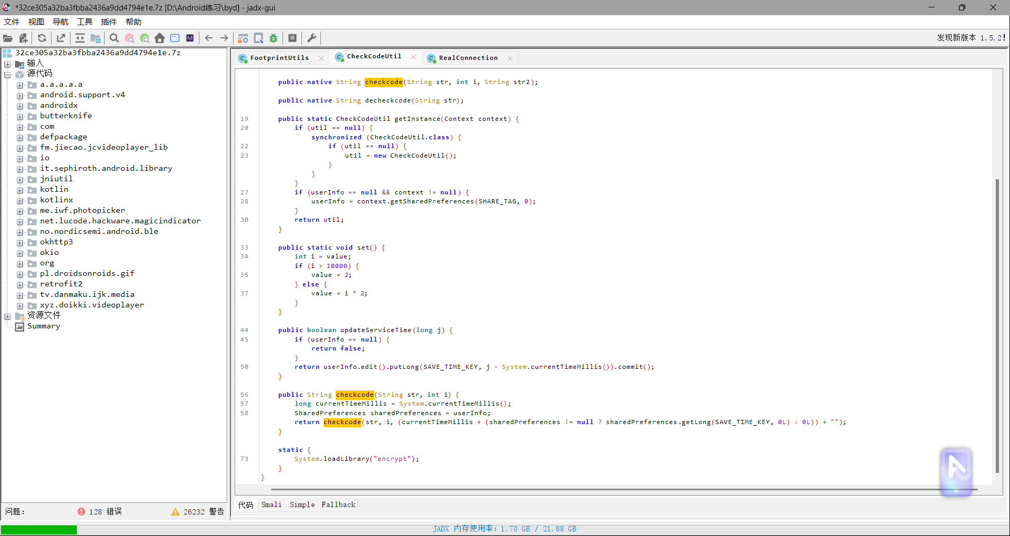1010x536 pixels.
Task: Add files with the plus-file icon
Action: coord(23,38)
